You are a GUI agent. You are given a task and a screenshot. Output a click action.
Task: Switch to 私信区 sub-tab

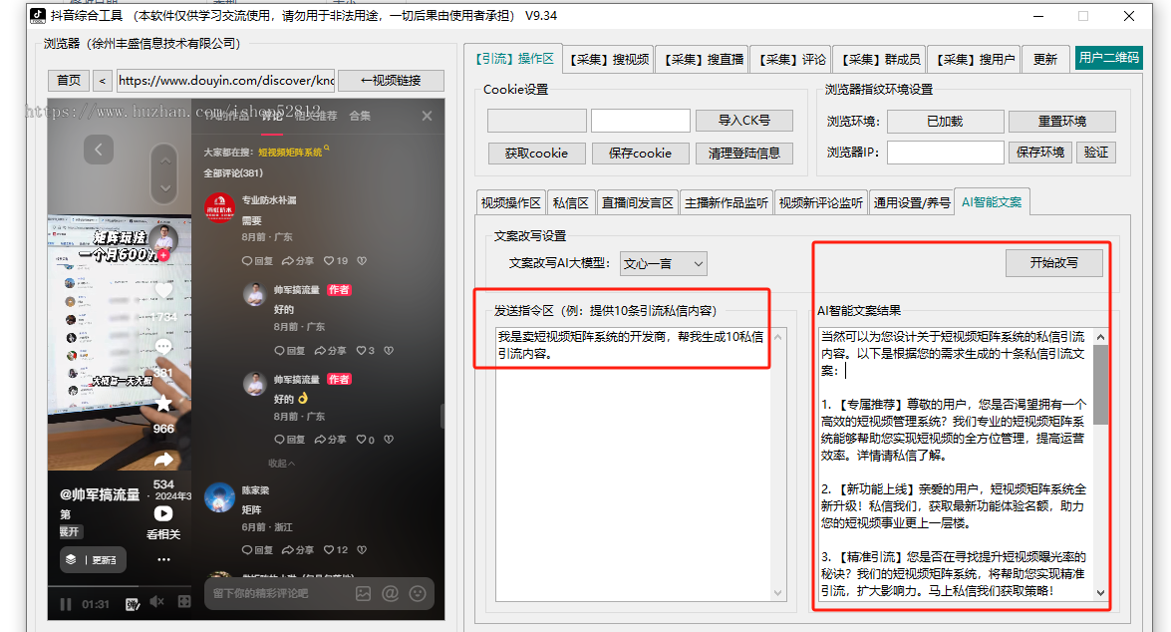(571, 202)
